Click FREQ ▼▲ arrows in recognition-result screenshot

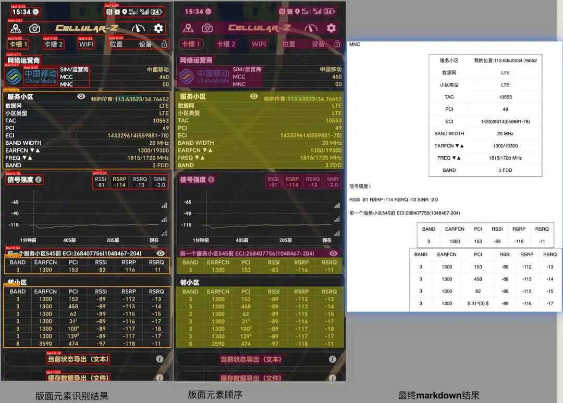click(x=27, y=158)
